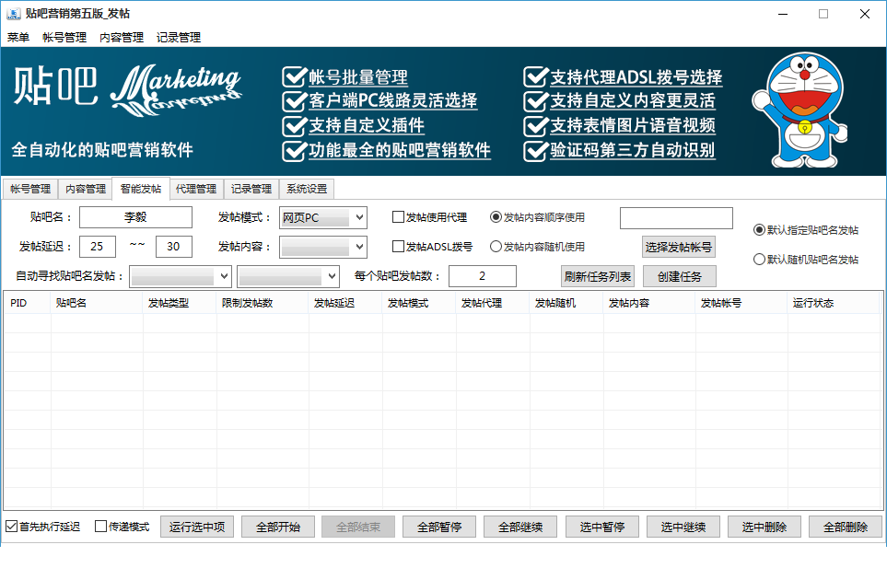Image resolution: width=887 pixels, height=568 pixels.
Task: Click the 选中暂停 button
Action: point(602,527)
